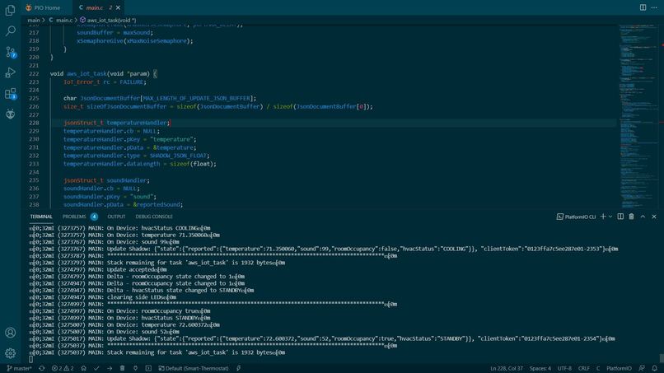Click the editor minimap
This screenshot has width=664, height=373.
coord(638,116)
